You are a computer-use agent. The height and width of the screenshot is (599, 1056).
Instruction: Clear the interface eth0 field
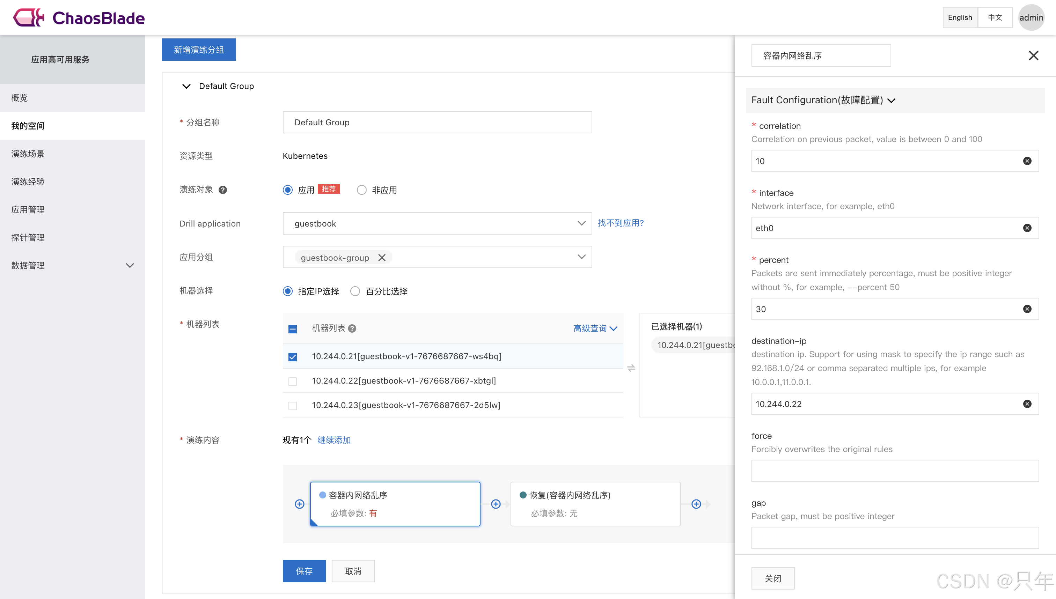(x=1027, y=228)
